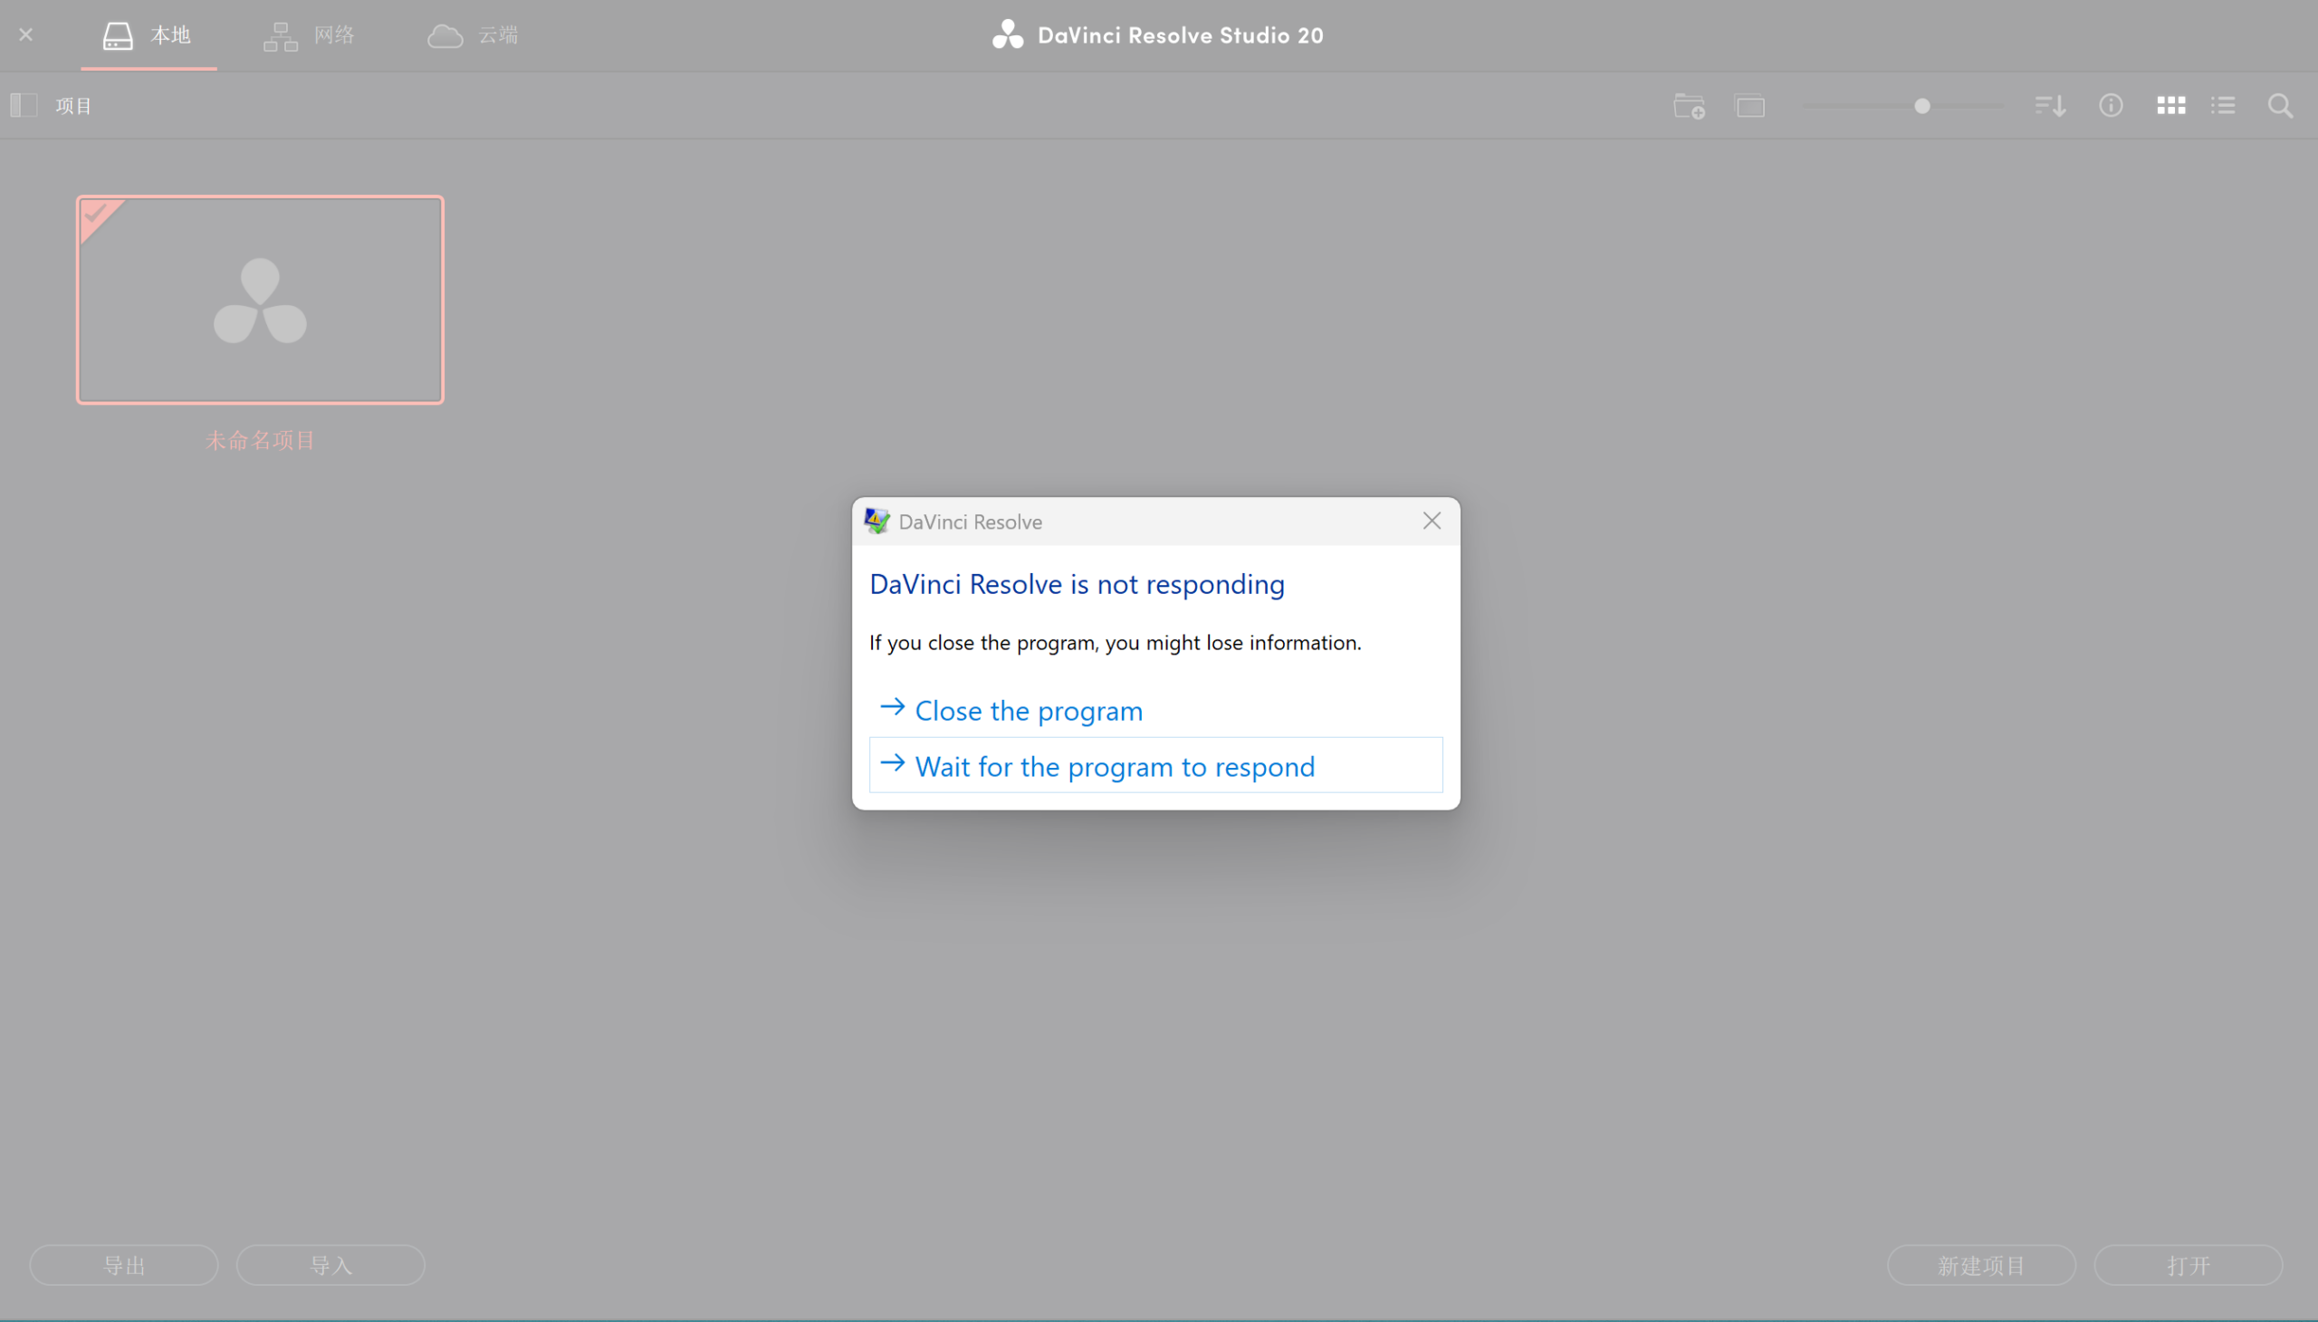
Task: Click the new folder icon
Action: (1689, 105)
